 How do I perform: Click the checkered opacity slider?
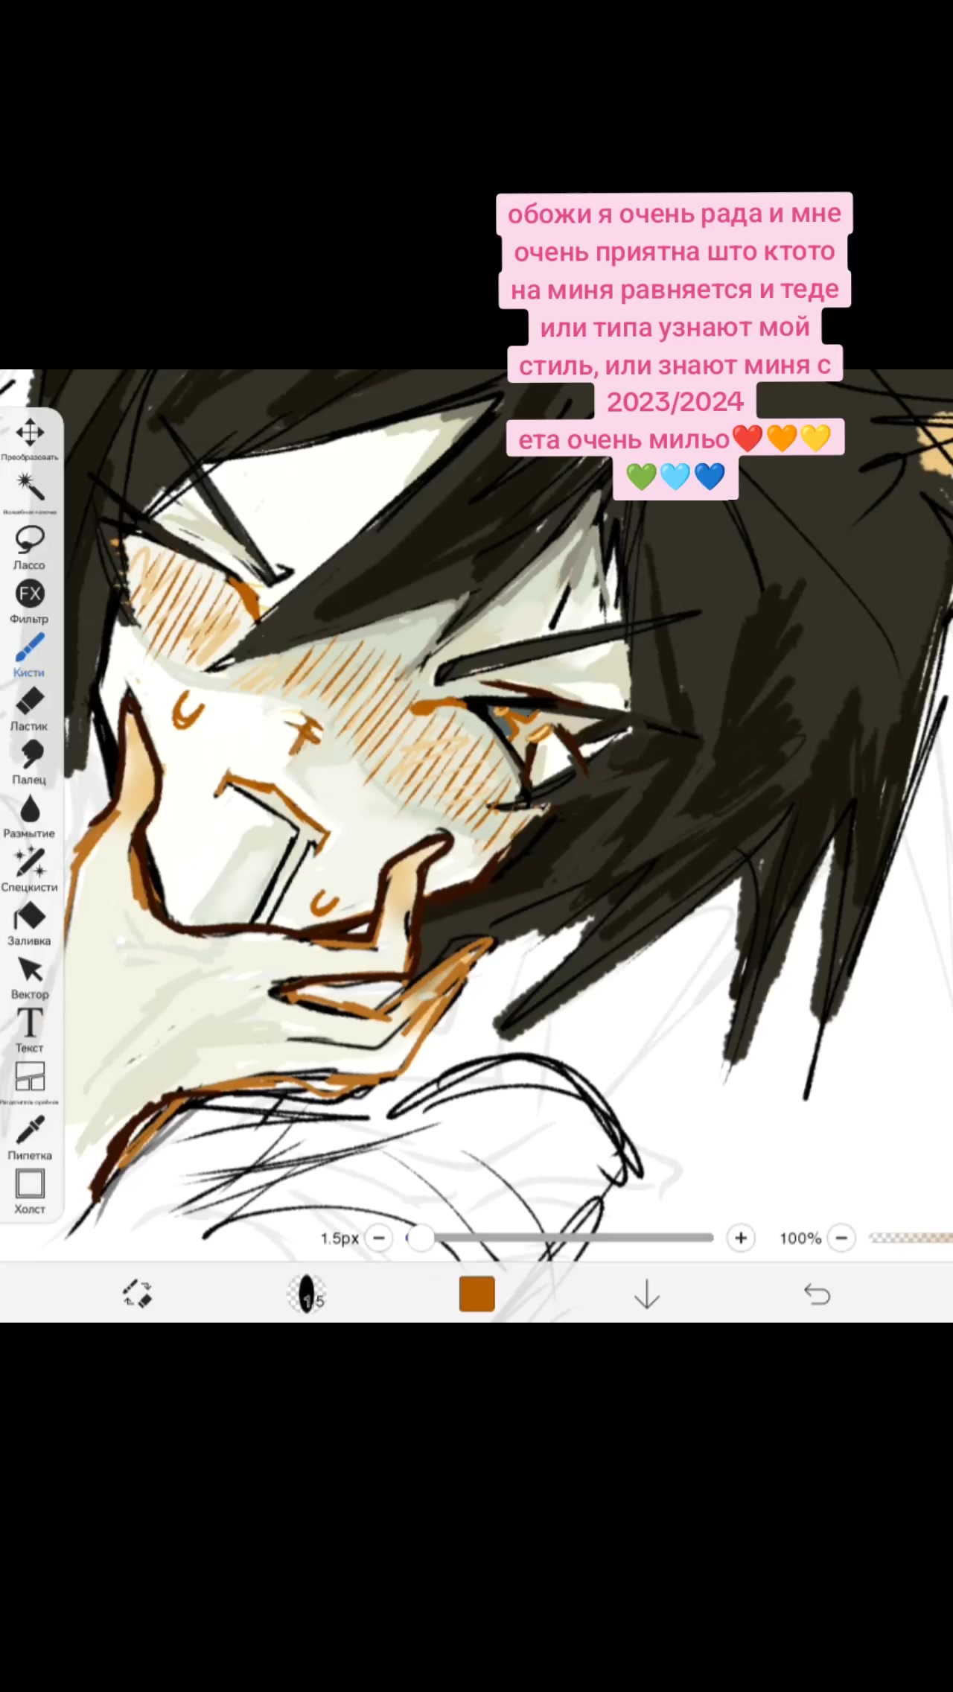click(911, 1238)
